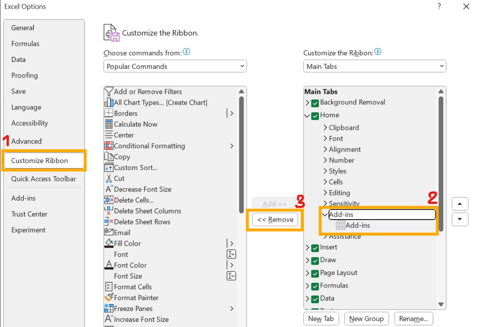The height and width of the screenshot is (327, 477).
Task: Toggle the Insert tab checkbox
Action: 315,248
